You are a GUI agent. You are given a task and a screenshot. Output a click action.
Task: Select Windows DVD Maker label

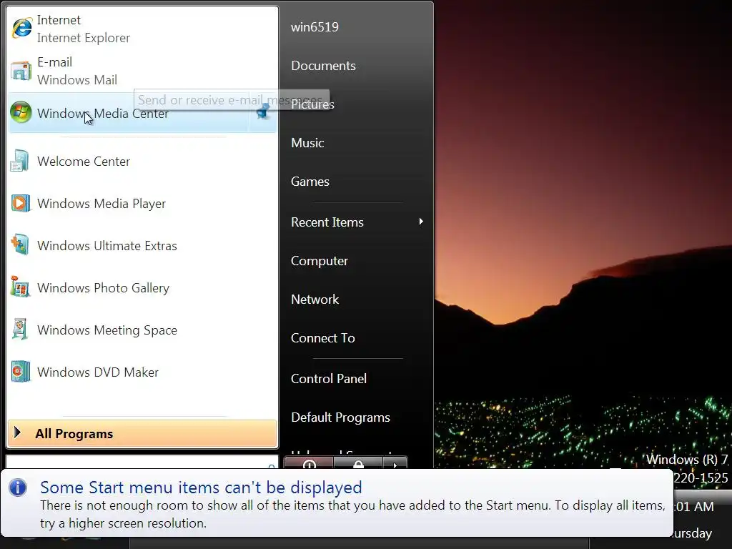click(x=97, y=372)
